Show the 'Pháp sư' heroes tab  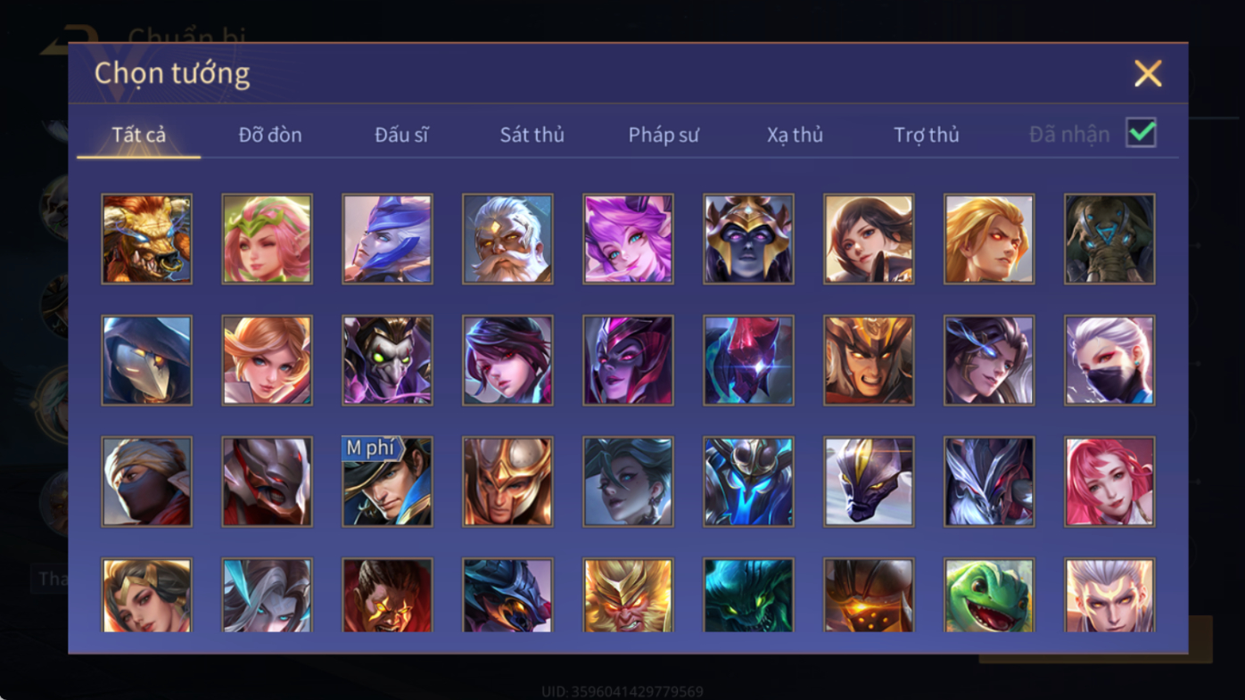[x=664, y=135]
